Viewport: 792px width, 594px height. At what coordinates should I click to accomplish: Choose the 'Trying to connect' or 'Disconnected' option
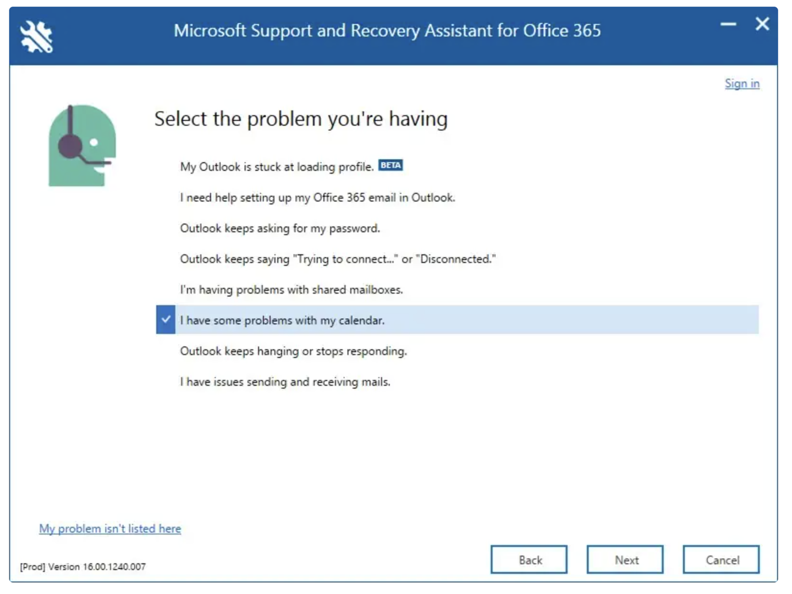338,259
